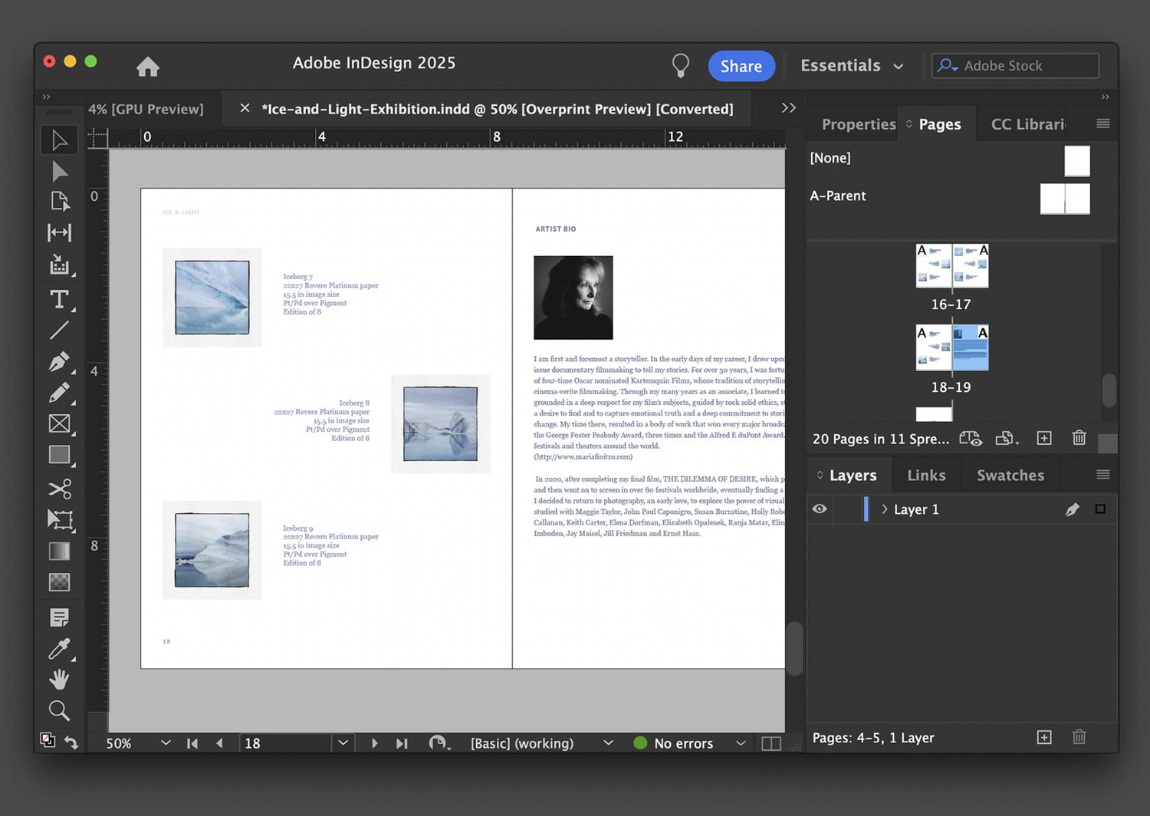The height and width of the screenshot is (816, 1150).
Task: Switch to the Properties tab
Action: (858, 124)
